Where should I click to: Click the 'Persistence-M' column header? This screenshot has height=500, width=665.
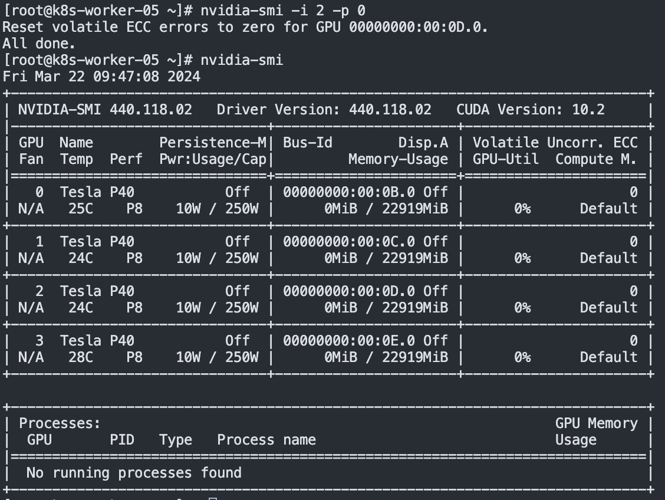pyautogui.click(x=213, y=143)
